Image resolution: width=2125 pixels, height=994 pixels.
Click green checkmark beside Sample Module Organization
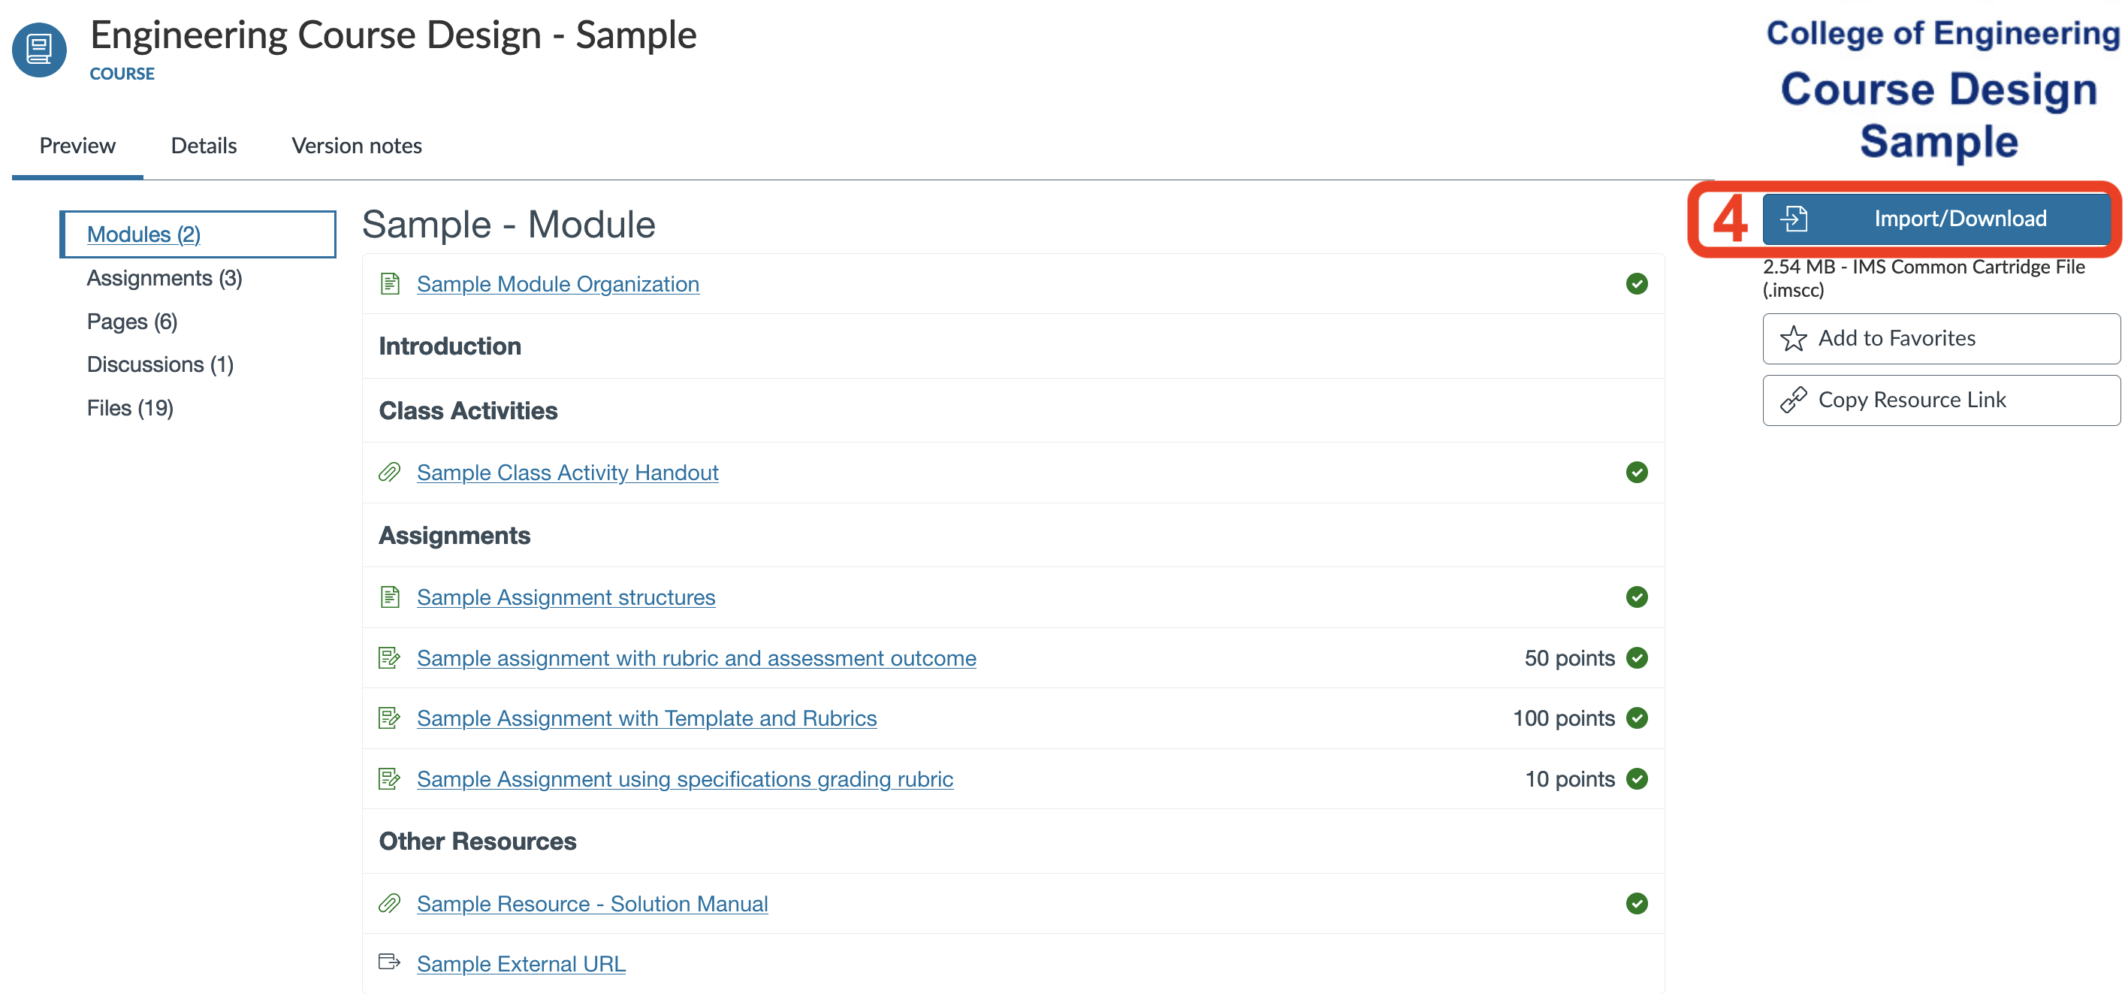(x=1637, y=284)
